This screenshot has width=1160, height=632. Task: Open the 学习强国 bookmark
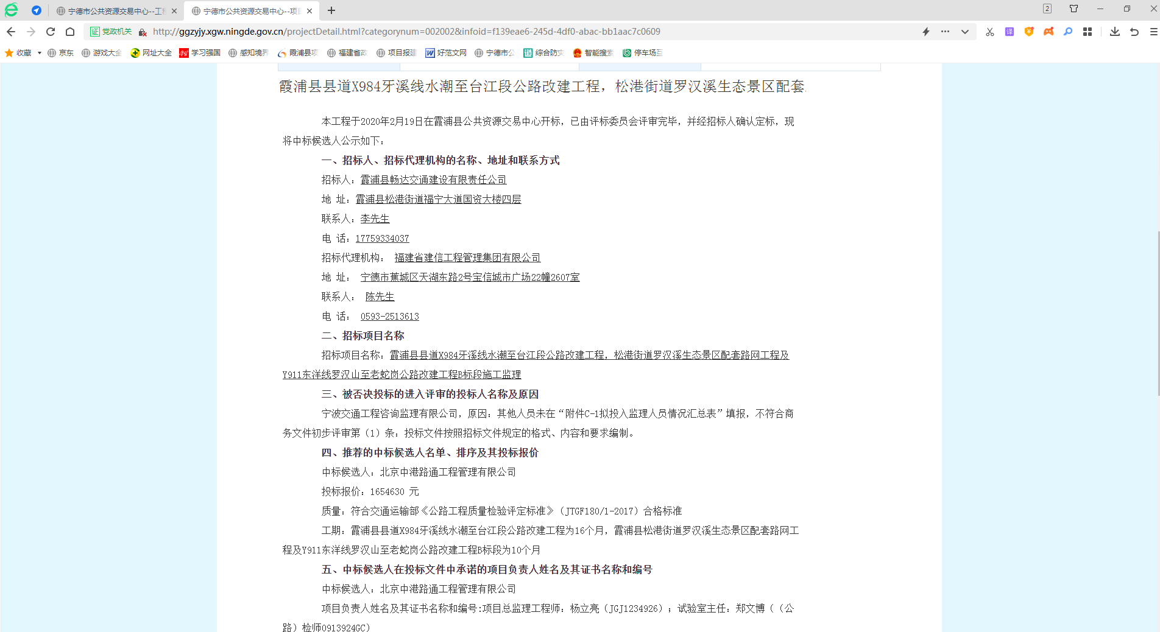click(x=200, y=53)
